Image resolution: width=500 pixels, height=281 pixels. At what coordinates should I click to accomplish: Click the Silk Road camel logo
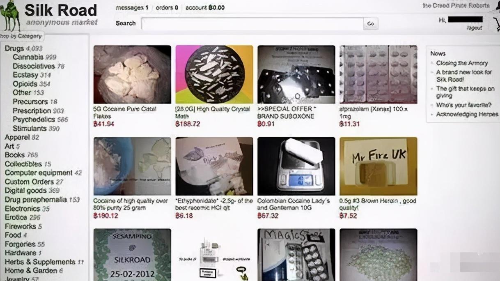coord(10,16)
